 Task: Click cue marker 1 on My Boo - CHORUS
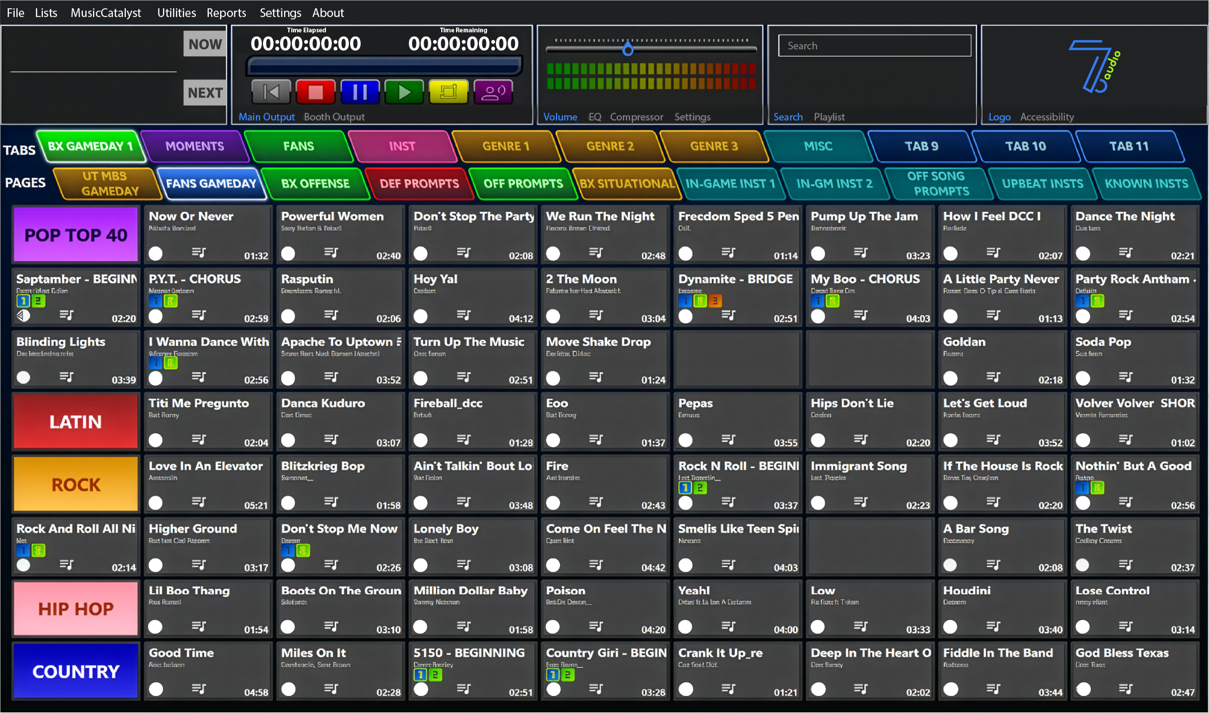[x=817, y=301]
